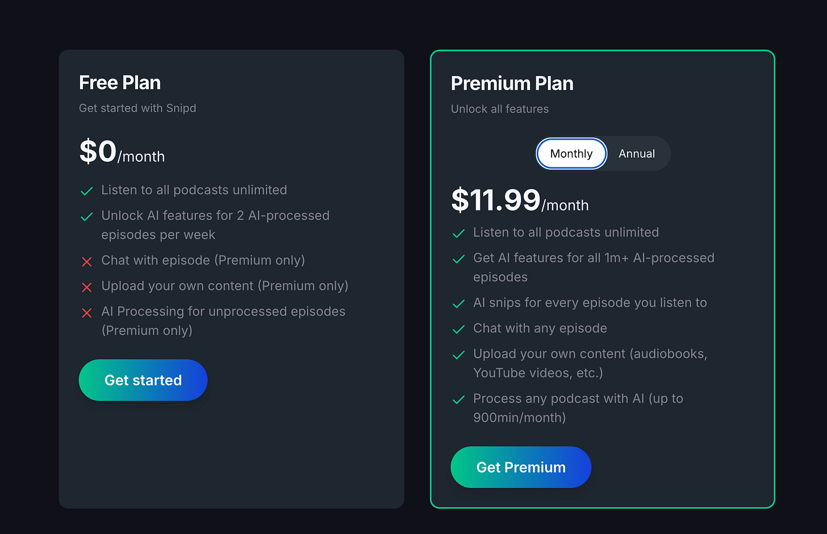The width and height of the screenshot is (827, 534).
Task: Click the green checkmark beside Free Plan unlimited podcasts
Action: 87,191
